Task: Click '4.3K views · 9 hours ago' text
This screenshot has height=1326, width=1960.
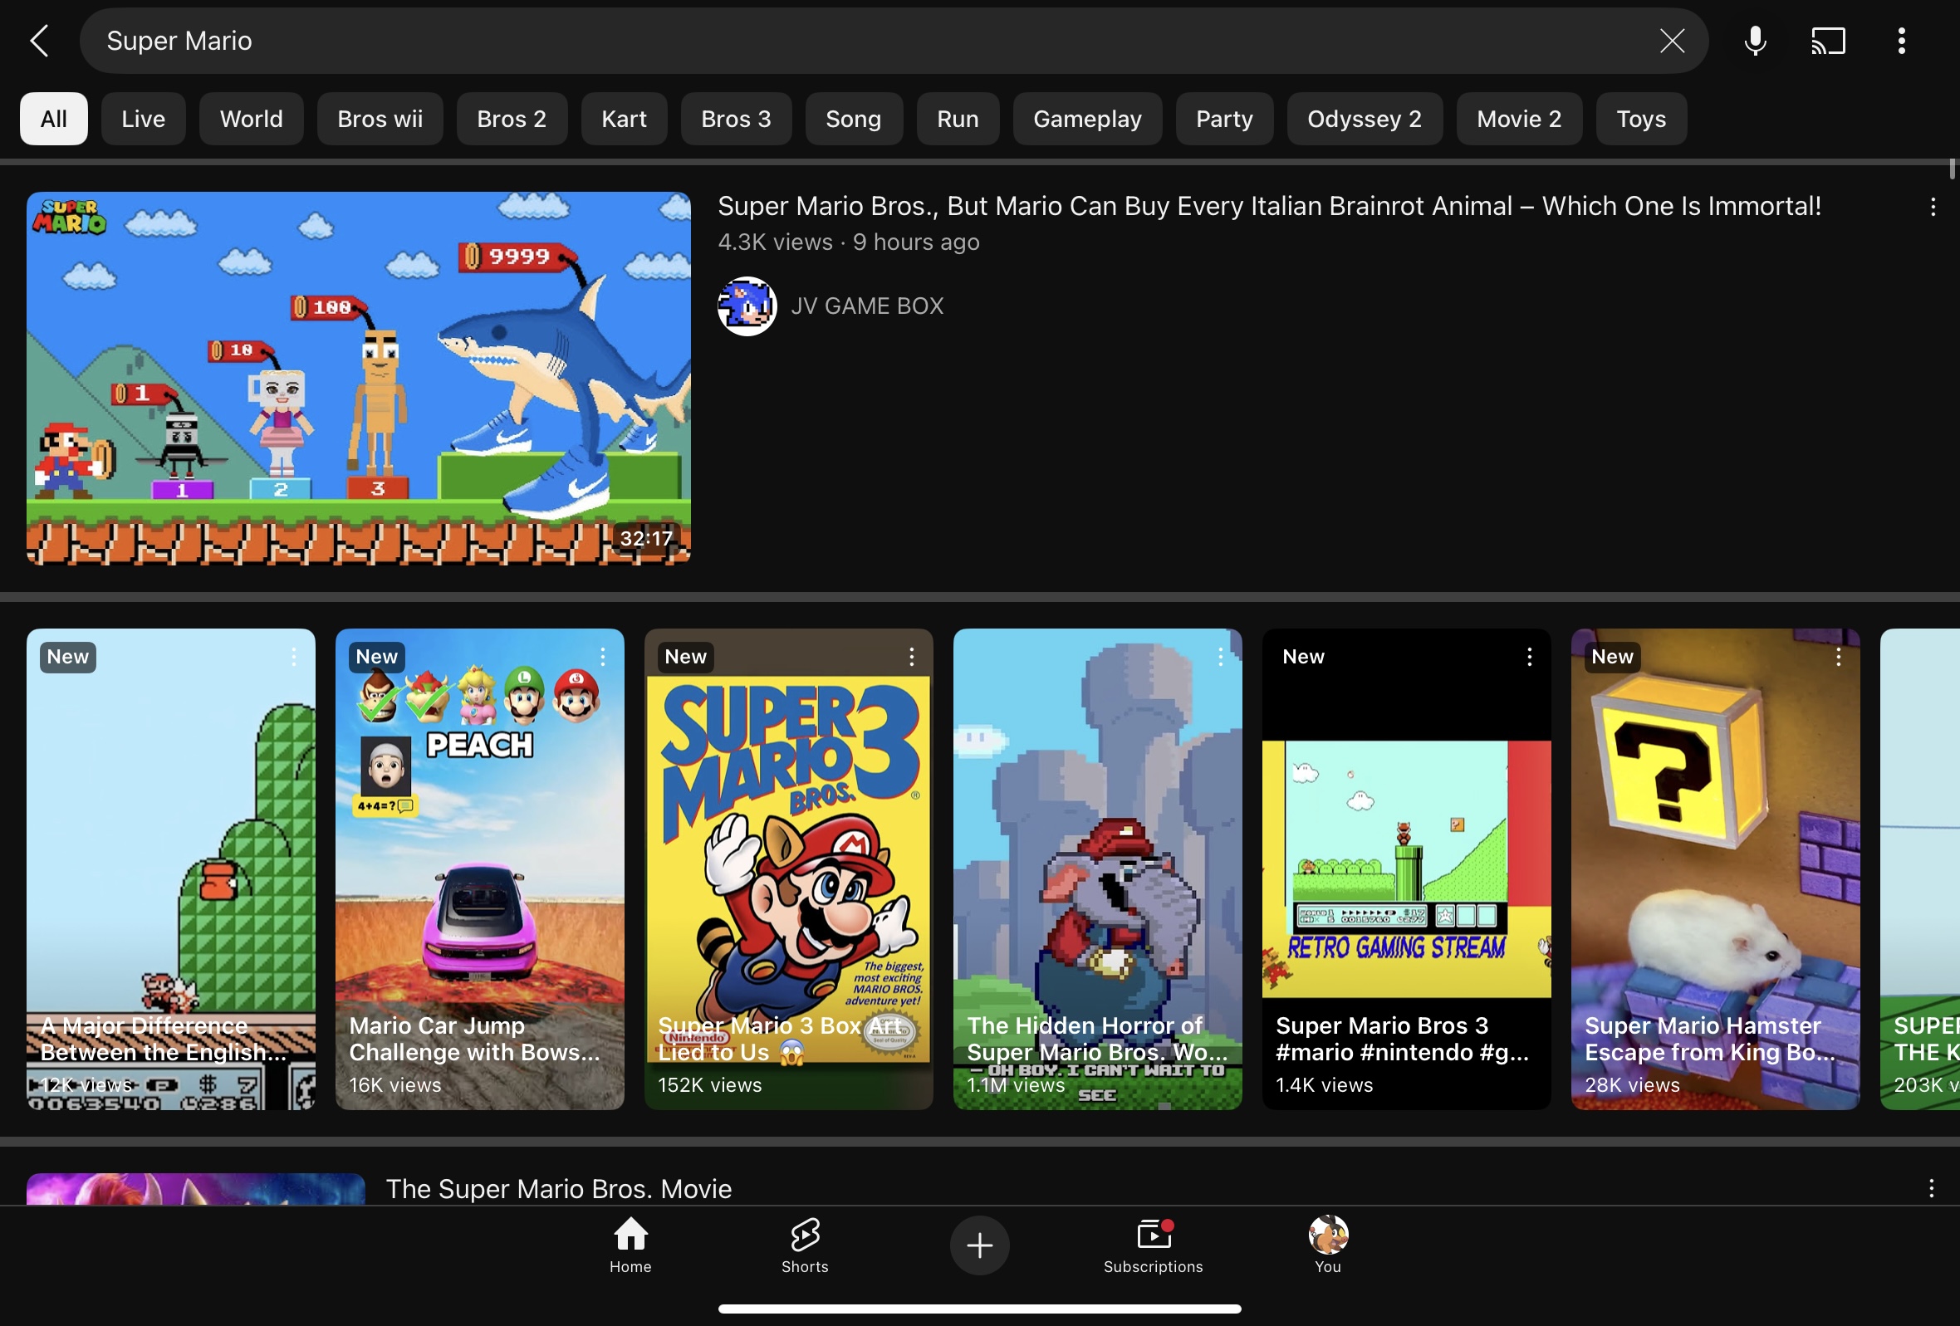Action: tap(849, 242)
